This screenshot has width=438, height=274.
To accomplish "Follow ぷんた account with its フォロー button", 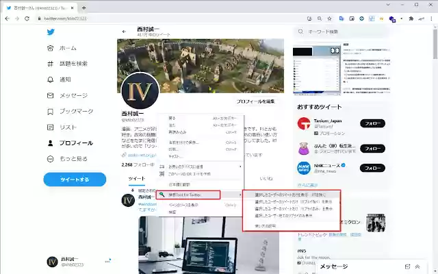I will coord(372,149).
